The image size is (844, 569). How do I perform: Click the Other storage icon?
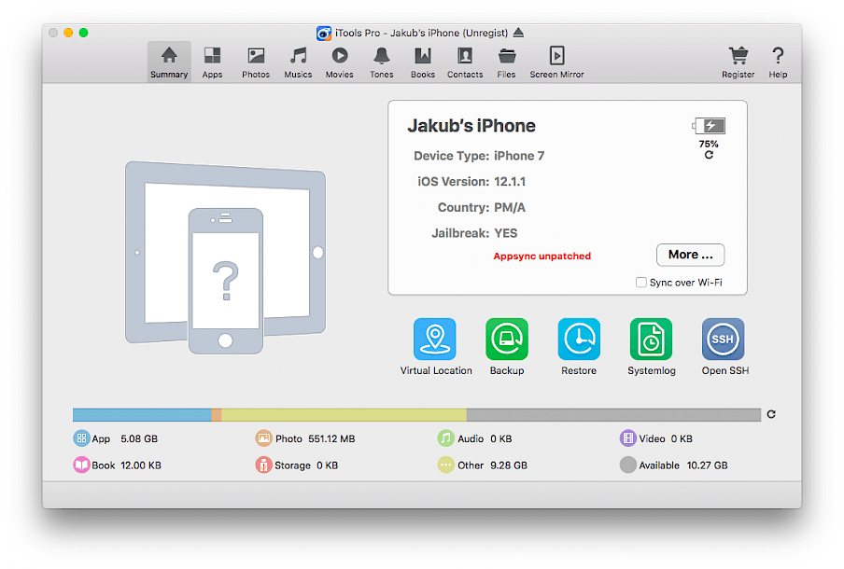pyautogui.click(x=445, y=465)
